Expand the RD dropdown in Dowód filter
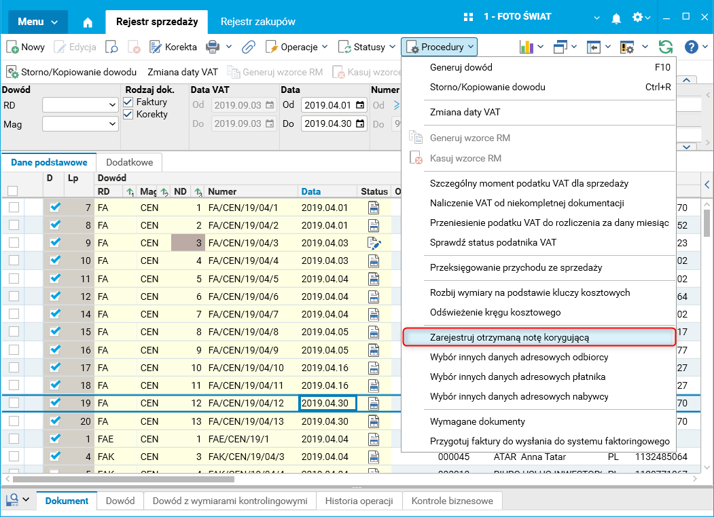Image resolution: width=714 pixels, height=517 pixels. click(x=112, y=105)
